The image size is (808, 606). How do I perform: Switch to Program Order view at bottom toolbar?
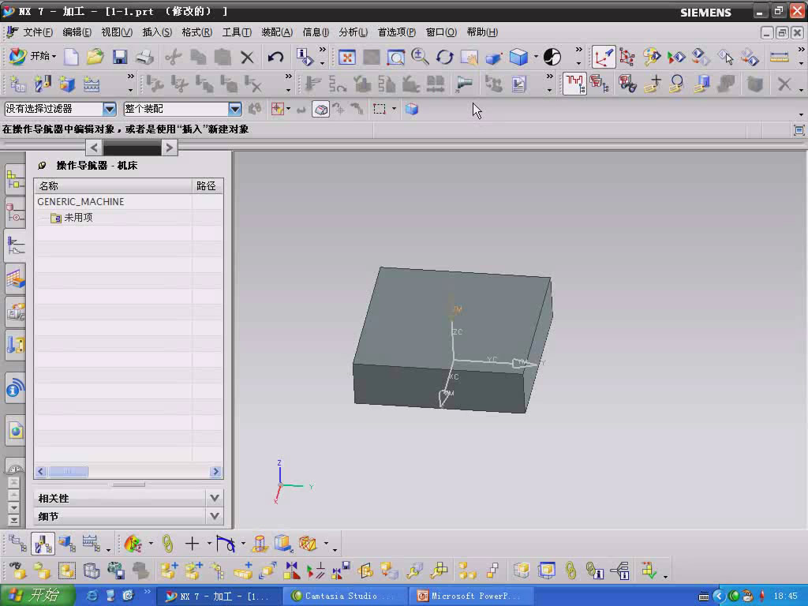coord(17,543)
